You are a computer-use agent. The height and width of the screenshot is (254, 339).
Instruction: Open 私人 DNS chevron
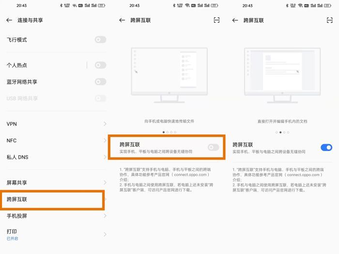point(105,157)
